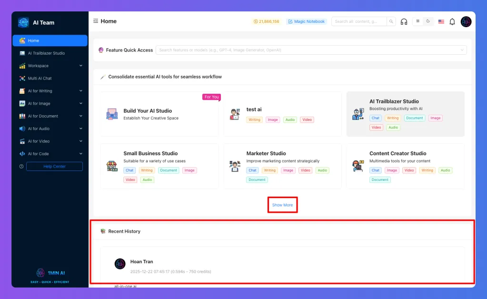Click the Content Creator Studio icon
This screenshot has width=487, height=299.
[x=358, y=166]
